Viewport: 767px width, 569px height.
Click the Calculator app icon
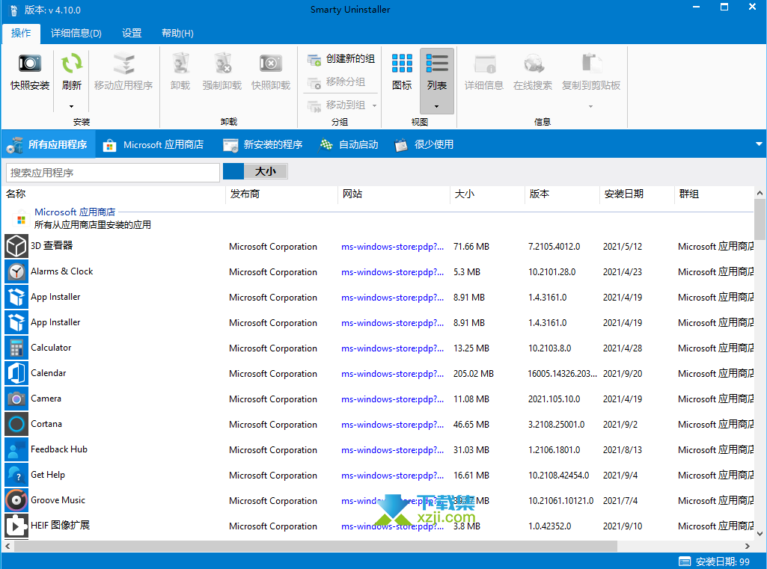(x=16, y=348)
